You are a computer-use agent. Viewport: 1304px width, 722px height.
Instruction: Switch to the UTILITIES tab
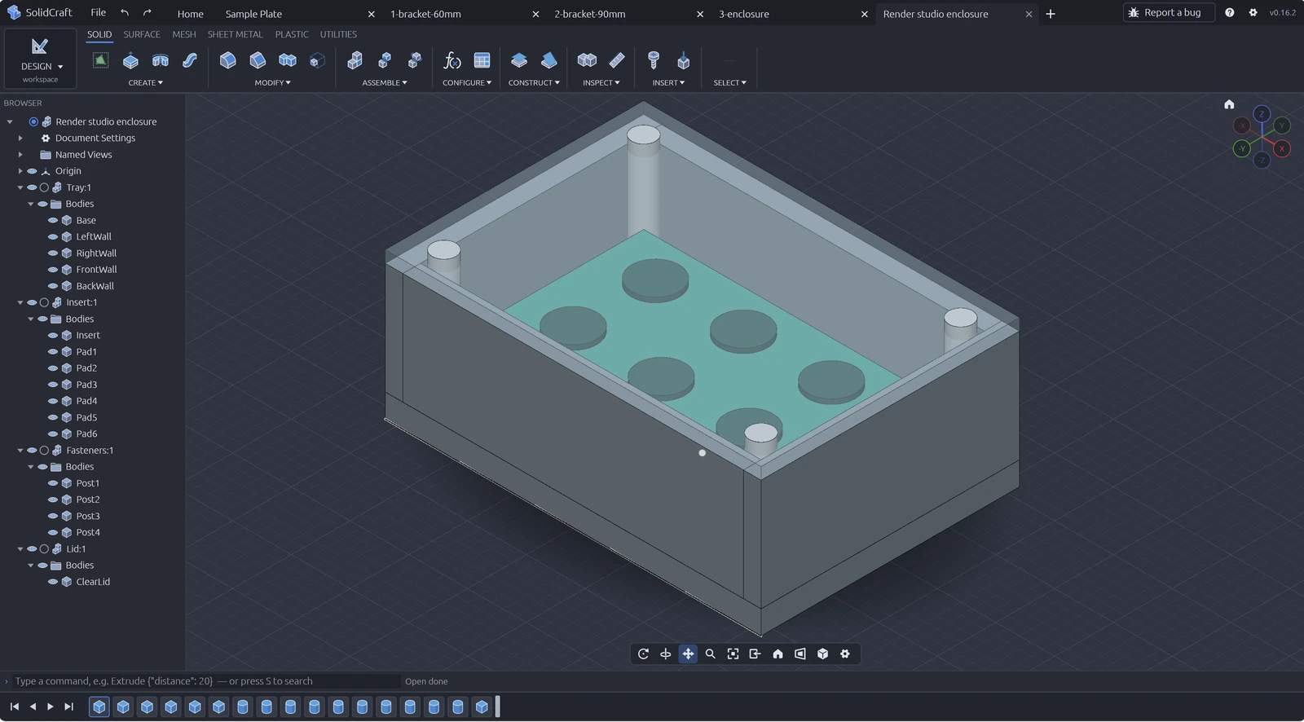tap(338, 34)
